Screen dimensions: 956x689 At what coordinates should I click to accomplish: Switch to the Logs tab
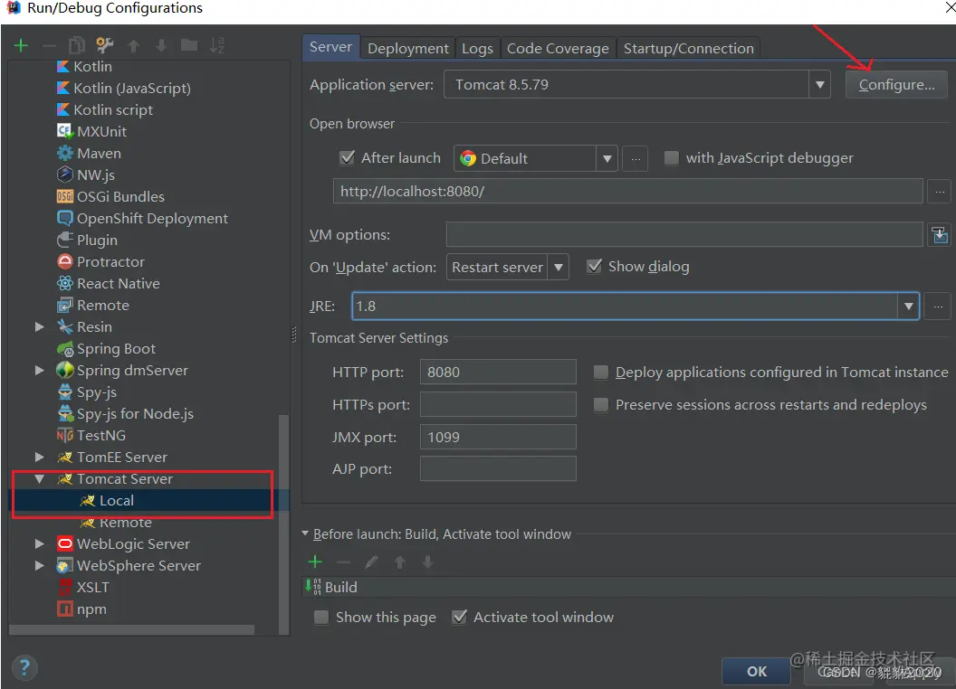(x=477, y=48)
